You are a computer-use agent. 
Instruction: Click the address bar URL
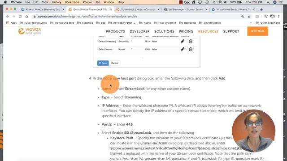point(87,17)
